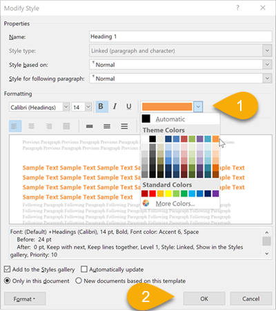Viewport: 276px width, 311px height.
Task: Expand Style based on dropdown
Action: click(x=267, y=65)
